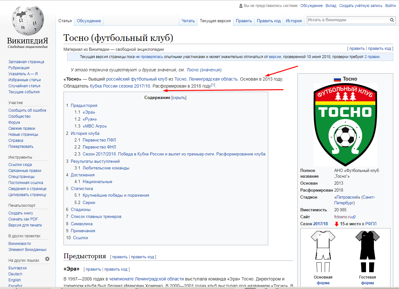Click Сообщить об ошибке sidebar link

point(27,110)
